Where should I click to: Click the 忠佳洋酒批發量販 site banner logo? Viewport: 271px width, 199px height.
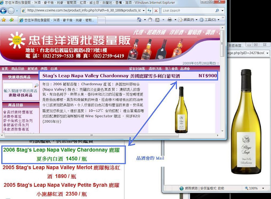(69, 41)
